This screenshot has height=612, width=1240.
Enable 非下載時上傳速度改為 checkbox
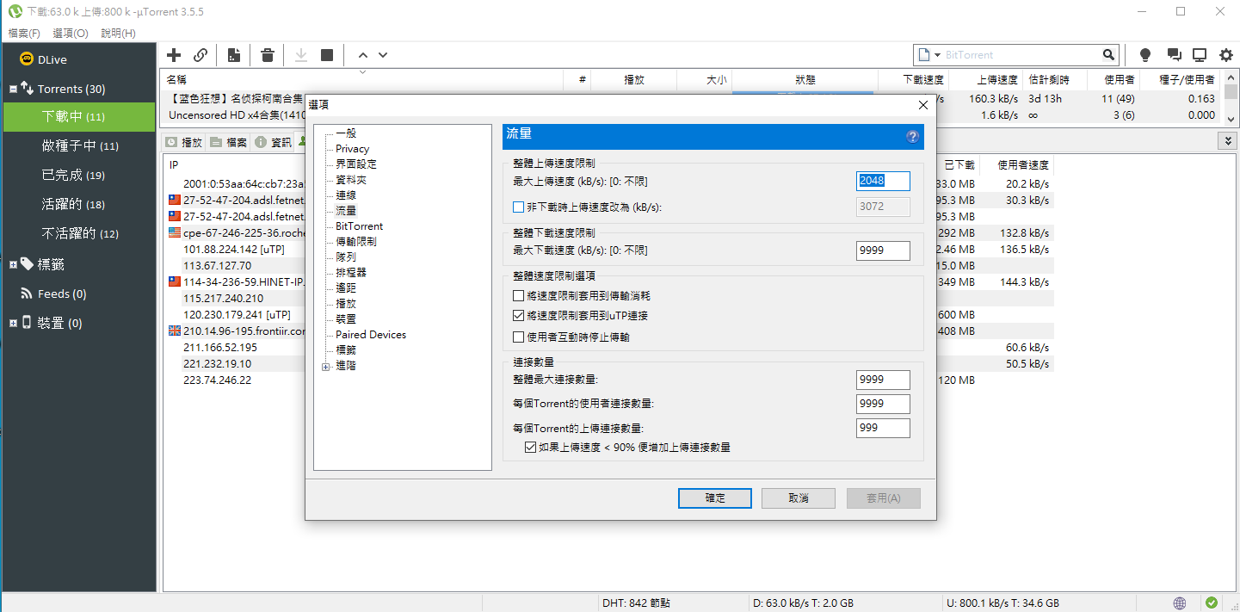[518, 207]
